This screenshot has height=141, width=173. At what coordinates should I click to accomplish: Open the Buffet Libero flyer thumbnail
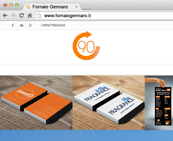point(159,103)
